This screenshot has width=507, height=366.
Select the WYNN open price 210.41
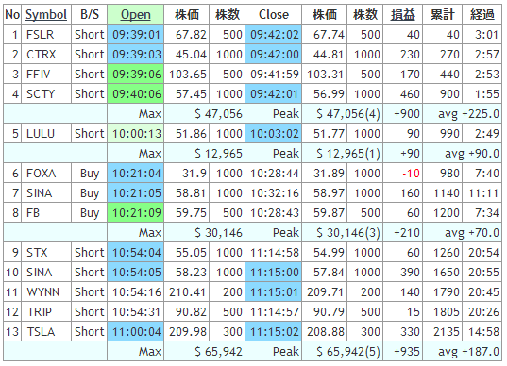click(x=187, y=292)
